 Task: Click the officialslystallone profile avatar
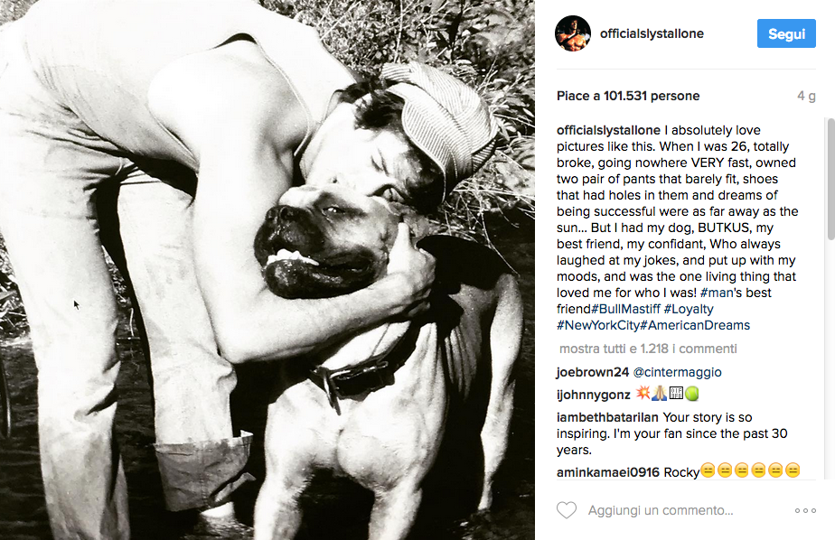point(573,33)
